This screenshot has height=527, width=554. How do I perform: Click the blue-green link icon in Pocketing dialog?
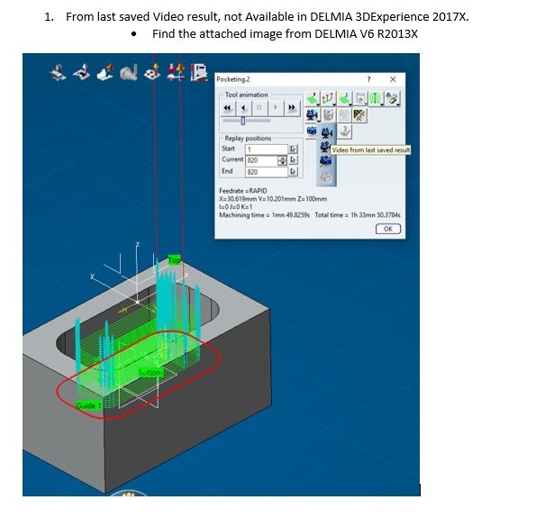point(393,98)
